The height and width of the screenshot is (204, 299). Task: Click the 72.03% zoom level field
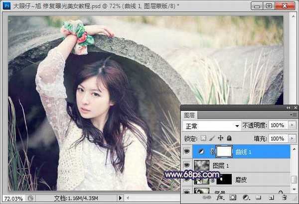tap(14, 199)
